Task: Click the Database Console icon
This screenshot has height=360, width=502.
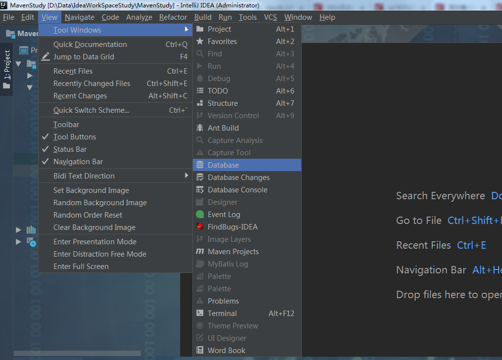Action: [x=200, y=190]
